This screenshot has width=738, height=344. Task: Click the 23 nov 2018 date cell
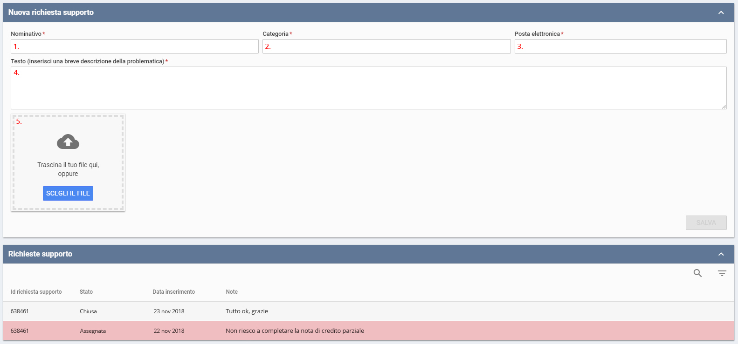coord(169,311)
